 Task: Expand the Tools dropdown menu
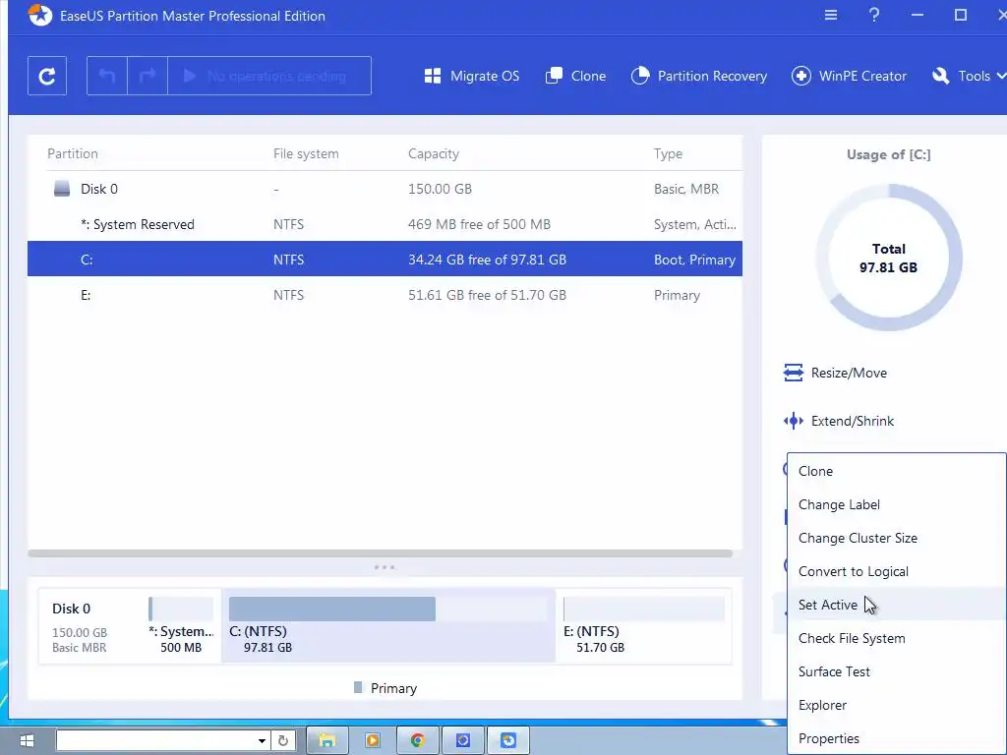tap(969, 76)
